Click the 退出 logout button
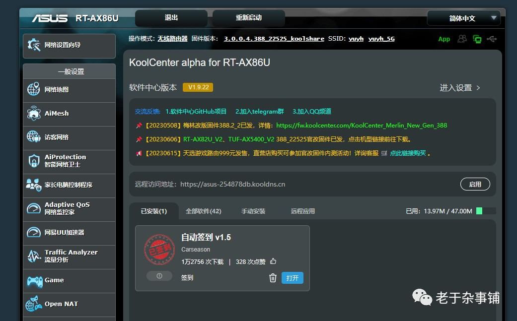This screenshot has height=321, width=517. [x=171, y=18]
